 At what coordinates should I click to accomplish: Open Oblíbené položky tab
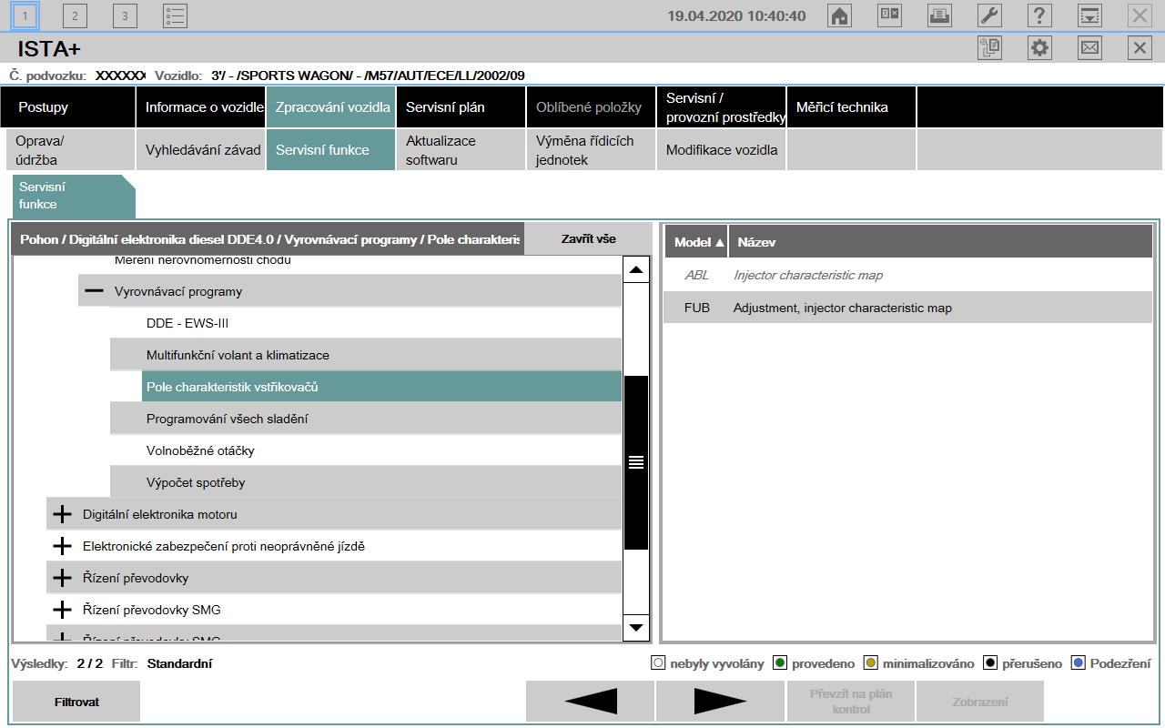click(592, 107)
